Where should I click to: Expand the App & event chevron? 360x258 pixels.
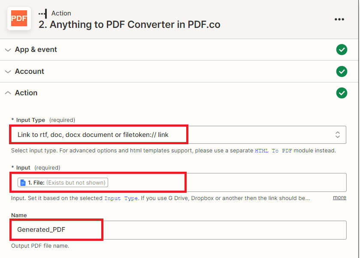(8, 50)
